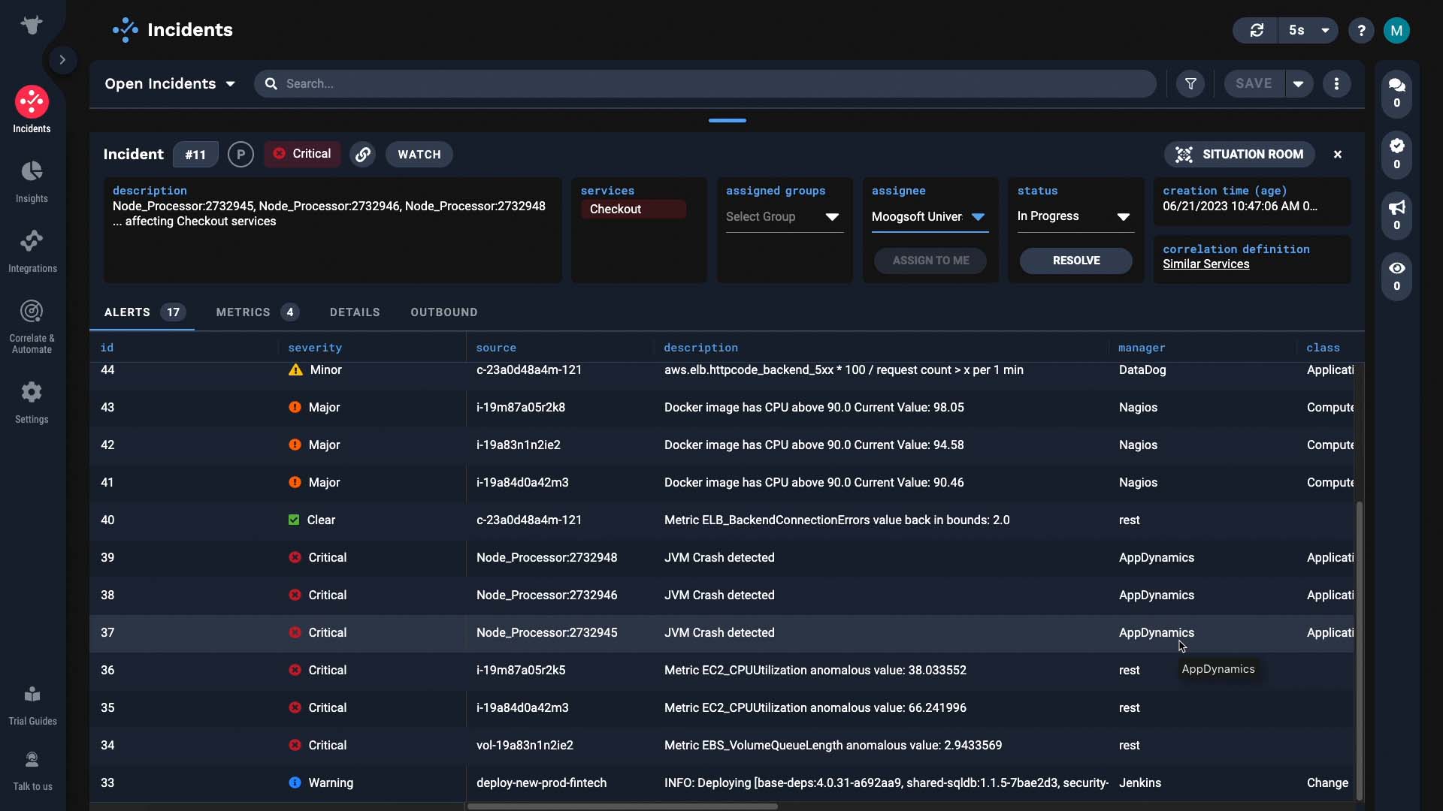Open the announcements megaphone icon
This screenshot has width=1443, height=811.
1396,215
